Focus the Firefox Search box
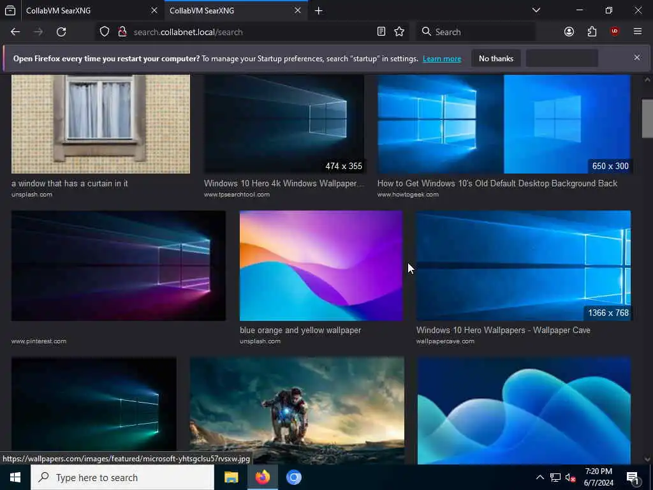 pos(476,32)
